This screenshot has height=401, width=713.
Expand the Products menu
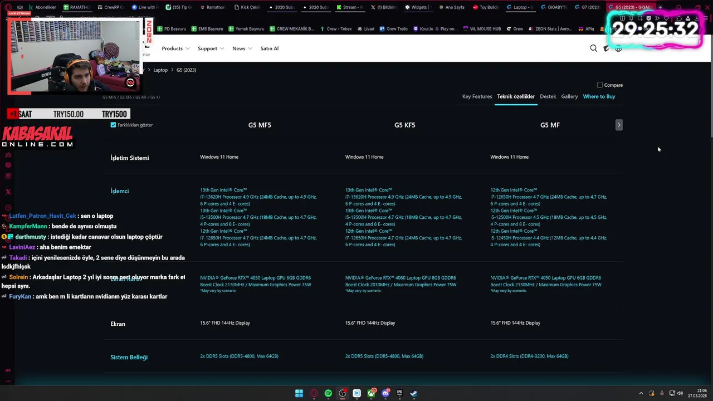pyautogui.click(x=175, y=48)
